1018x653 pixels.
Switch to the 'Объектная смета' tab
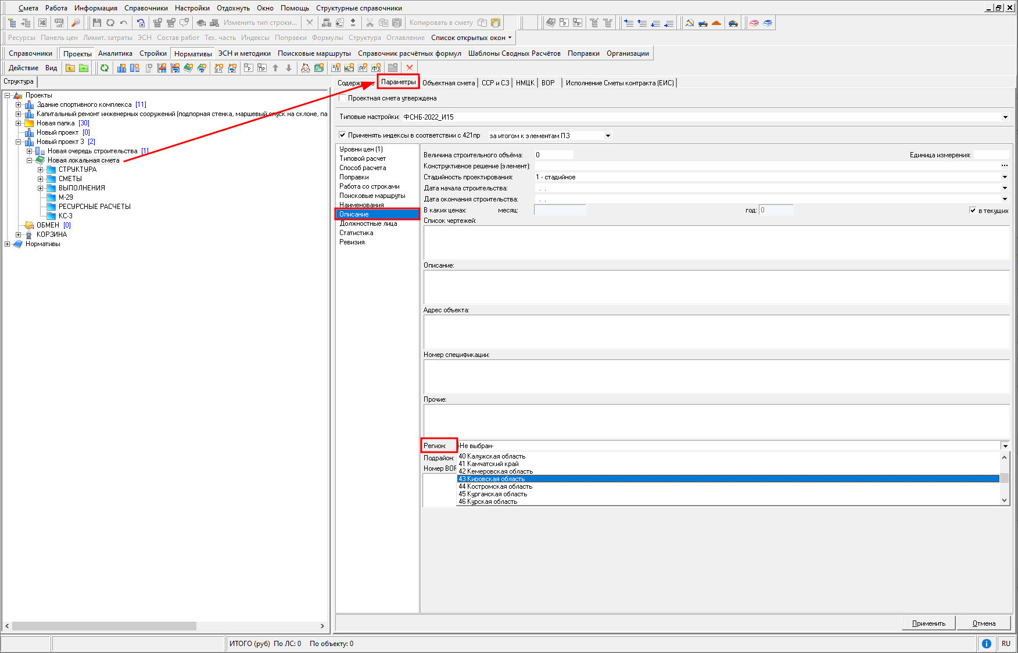tap(449, 83)
